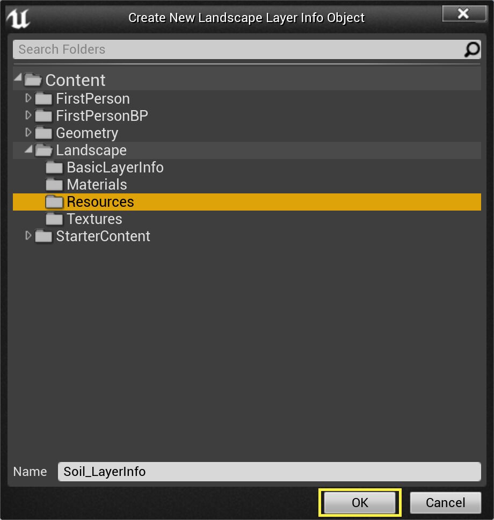This screenshot has width=494, height=520.
Task: Expand the FirstPerson folder tree node
Action: tap(28, 99)
